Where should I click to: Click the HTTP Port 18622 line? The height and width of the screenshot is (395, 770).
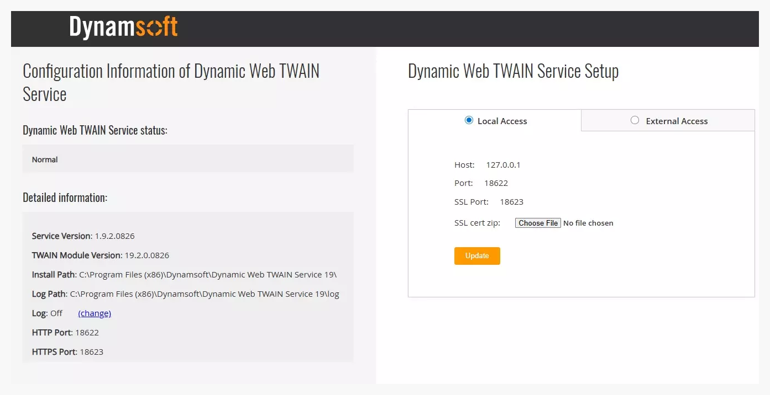click(65, 333)
